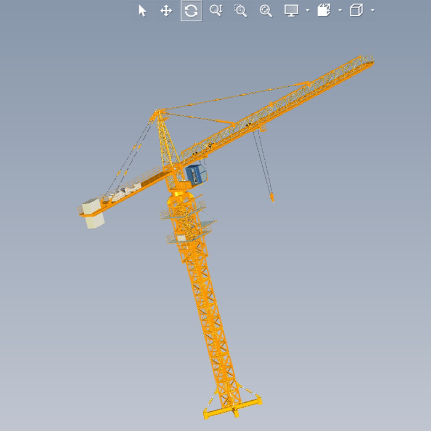Click the white counterweight block

tap(93, 214)
